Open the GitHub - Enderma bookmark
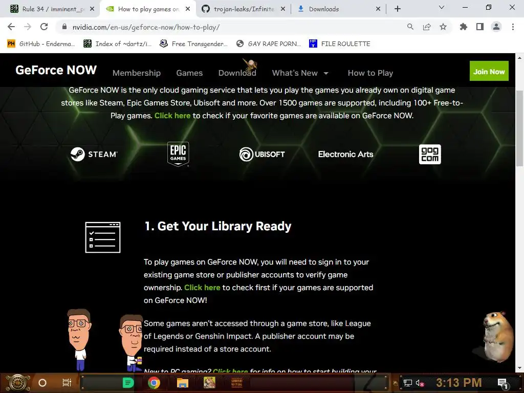 click(x=41, y=44)
